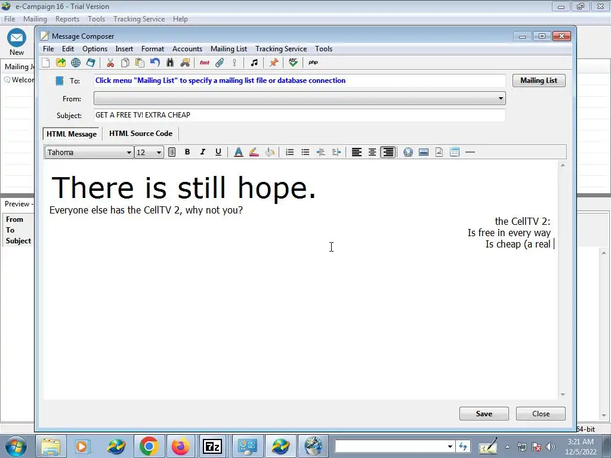Click the Mailing List button

539,81
